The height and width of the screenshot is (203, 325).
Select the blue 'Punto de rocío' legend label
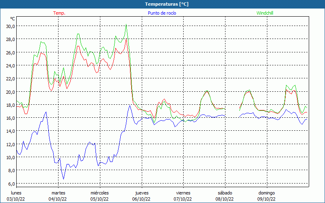coord(162,13)
